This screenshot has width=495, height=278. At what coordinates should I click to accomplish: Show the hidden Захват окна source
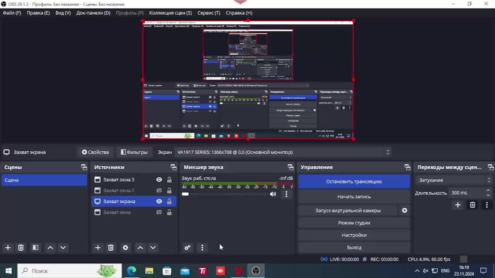click(x=159, y=212)
